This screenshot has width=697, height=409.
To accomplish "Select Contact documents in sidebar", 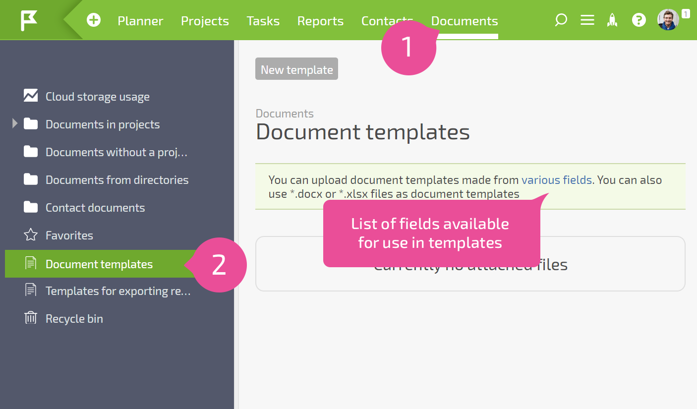I will (x=95, y=208).
